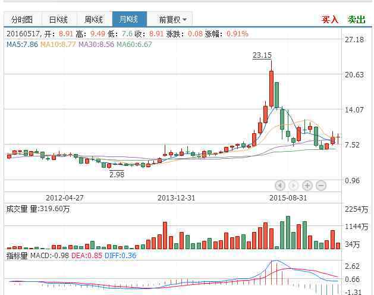Switch to the 分时图 tab
Screen dimensions: 374x295
pyautogui.click(x=23, y=20)
